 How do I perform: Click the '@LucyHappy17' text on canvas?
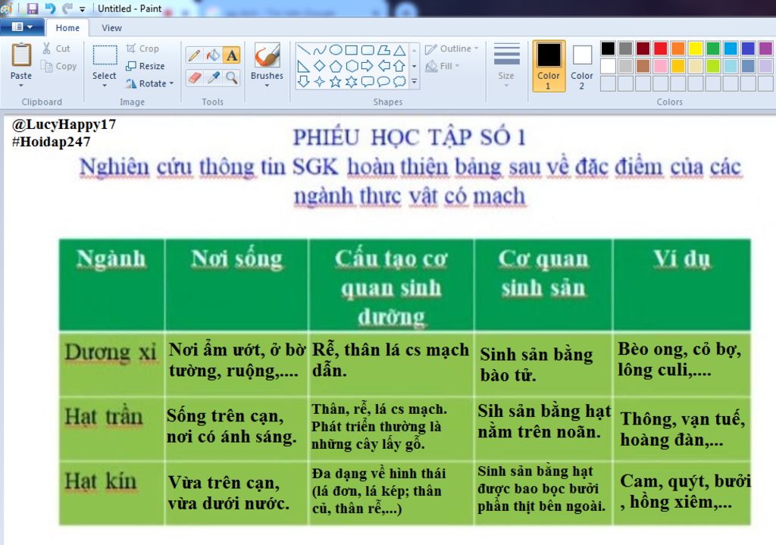(64, 124)
